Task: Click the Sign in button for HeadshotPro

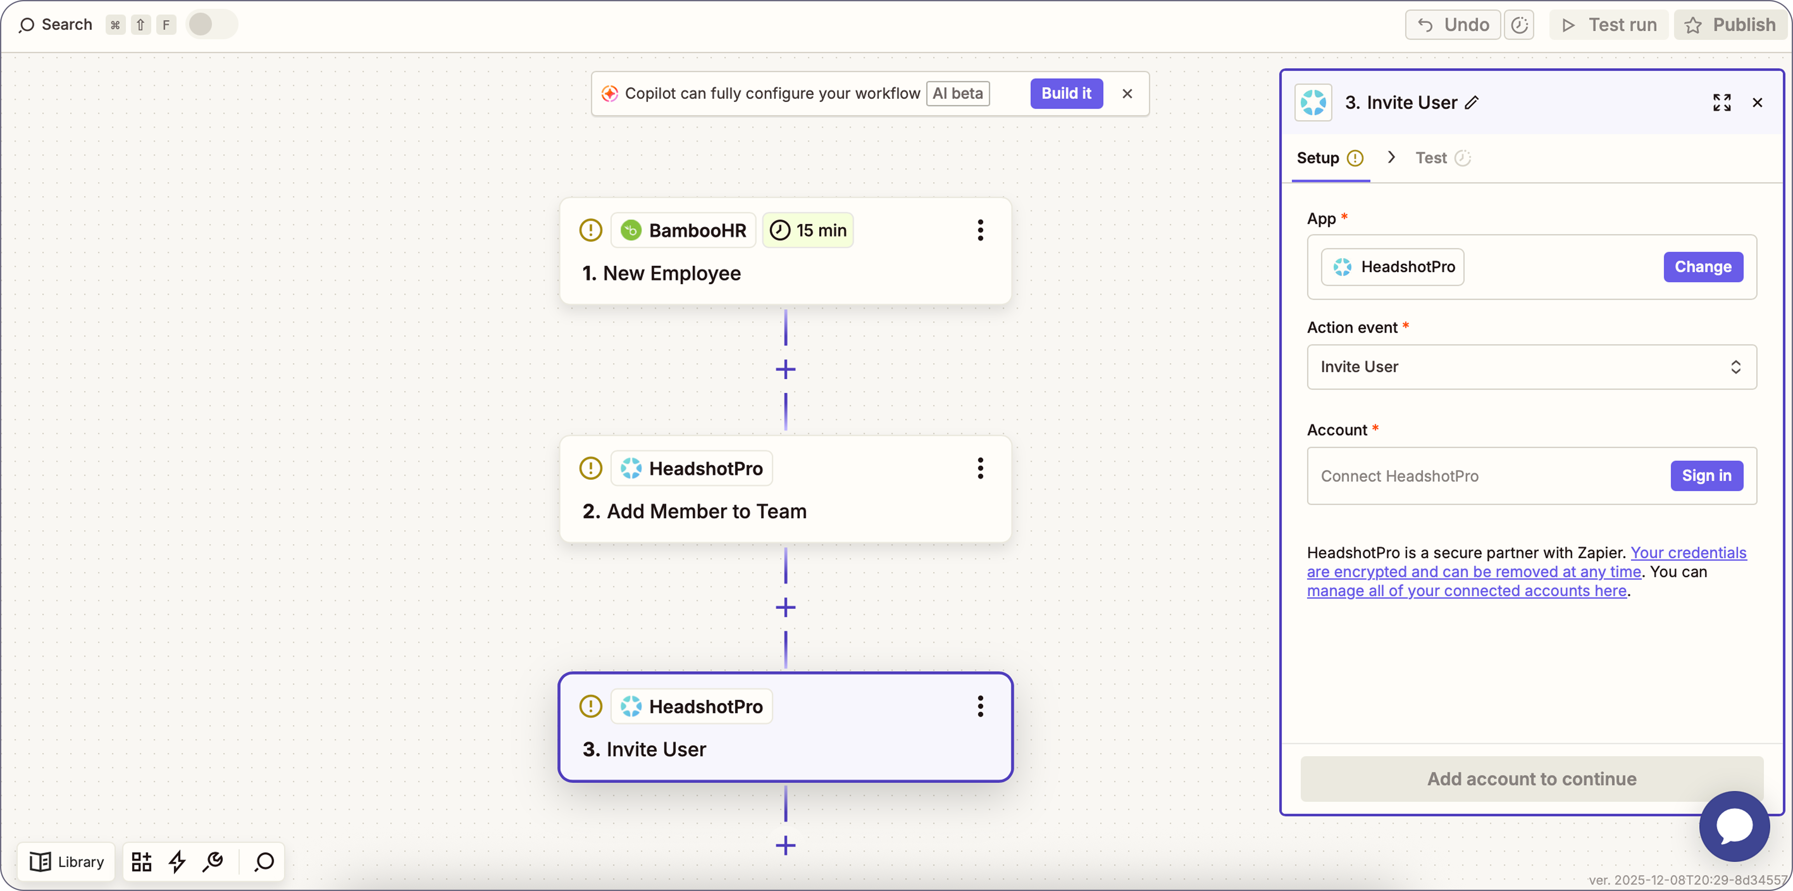Action: 1706,476
